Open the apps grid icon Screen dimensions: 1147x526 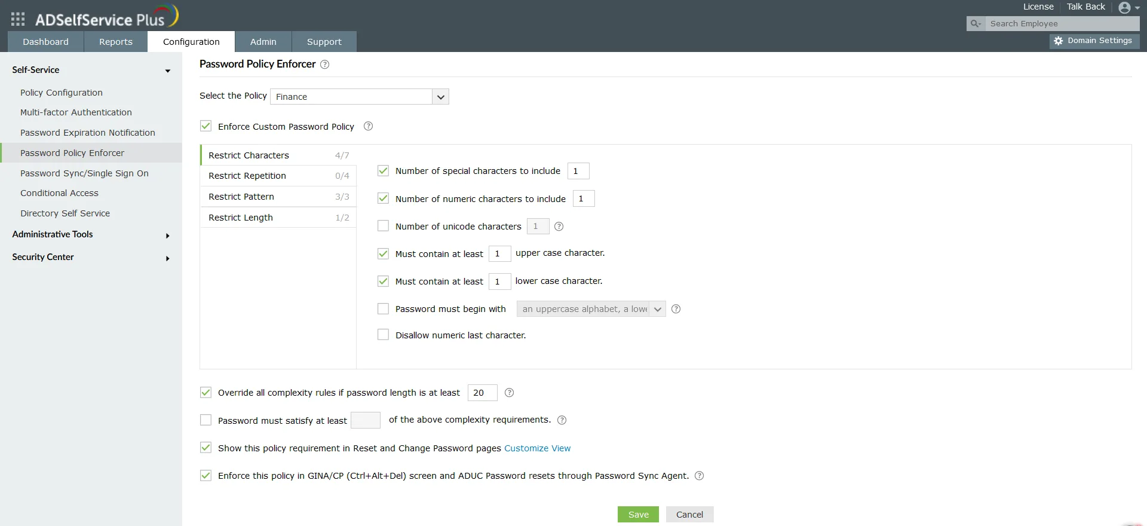pyautogui.click(x=18, y=19)
